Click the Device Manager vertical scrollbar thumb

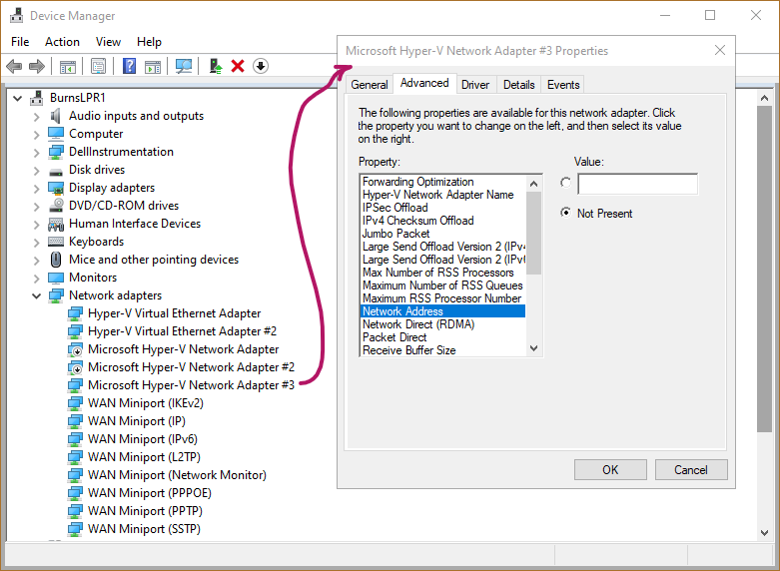coord(764,269)
